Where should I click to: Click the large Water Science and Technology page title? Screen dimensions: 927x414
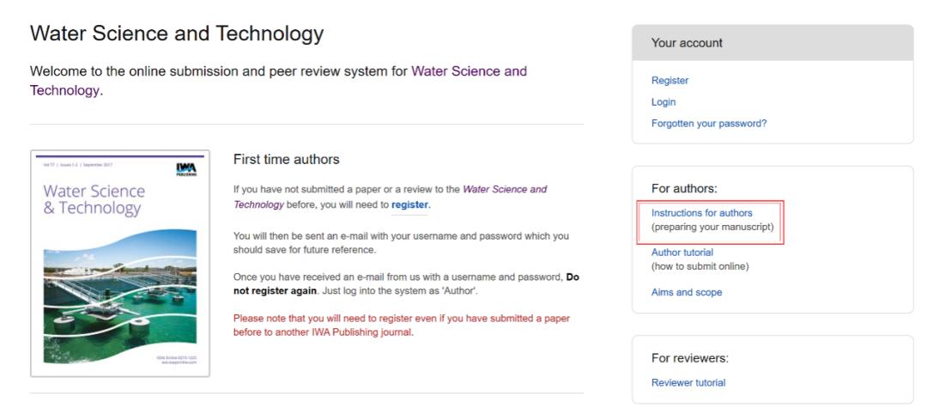[177, 35]
